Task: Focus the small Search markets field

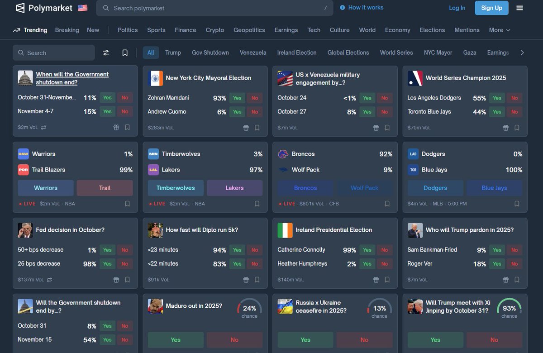Action: coord(54,52)
